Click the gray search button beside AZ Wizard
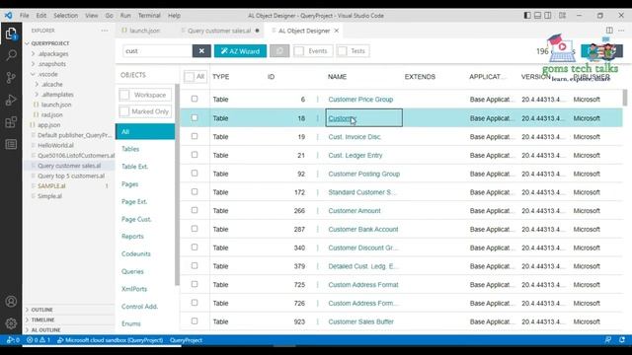Screen dimensions: 632x355 coord(279,51)
